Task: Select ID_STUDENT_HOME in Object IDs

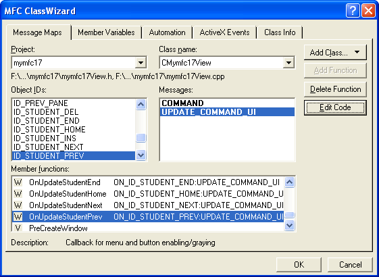Action: coord(74,130)
